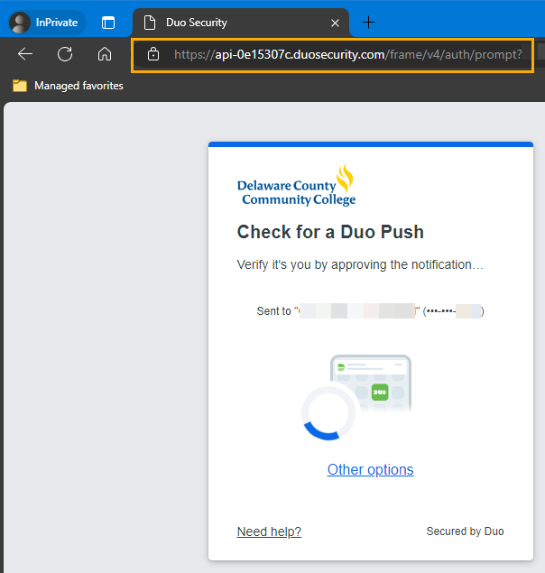
Task: Select the Duo Security tab
Action: (x=241, y=23)
